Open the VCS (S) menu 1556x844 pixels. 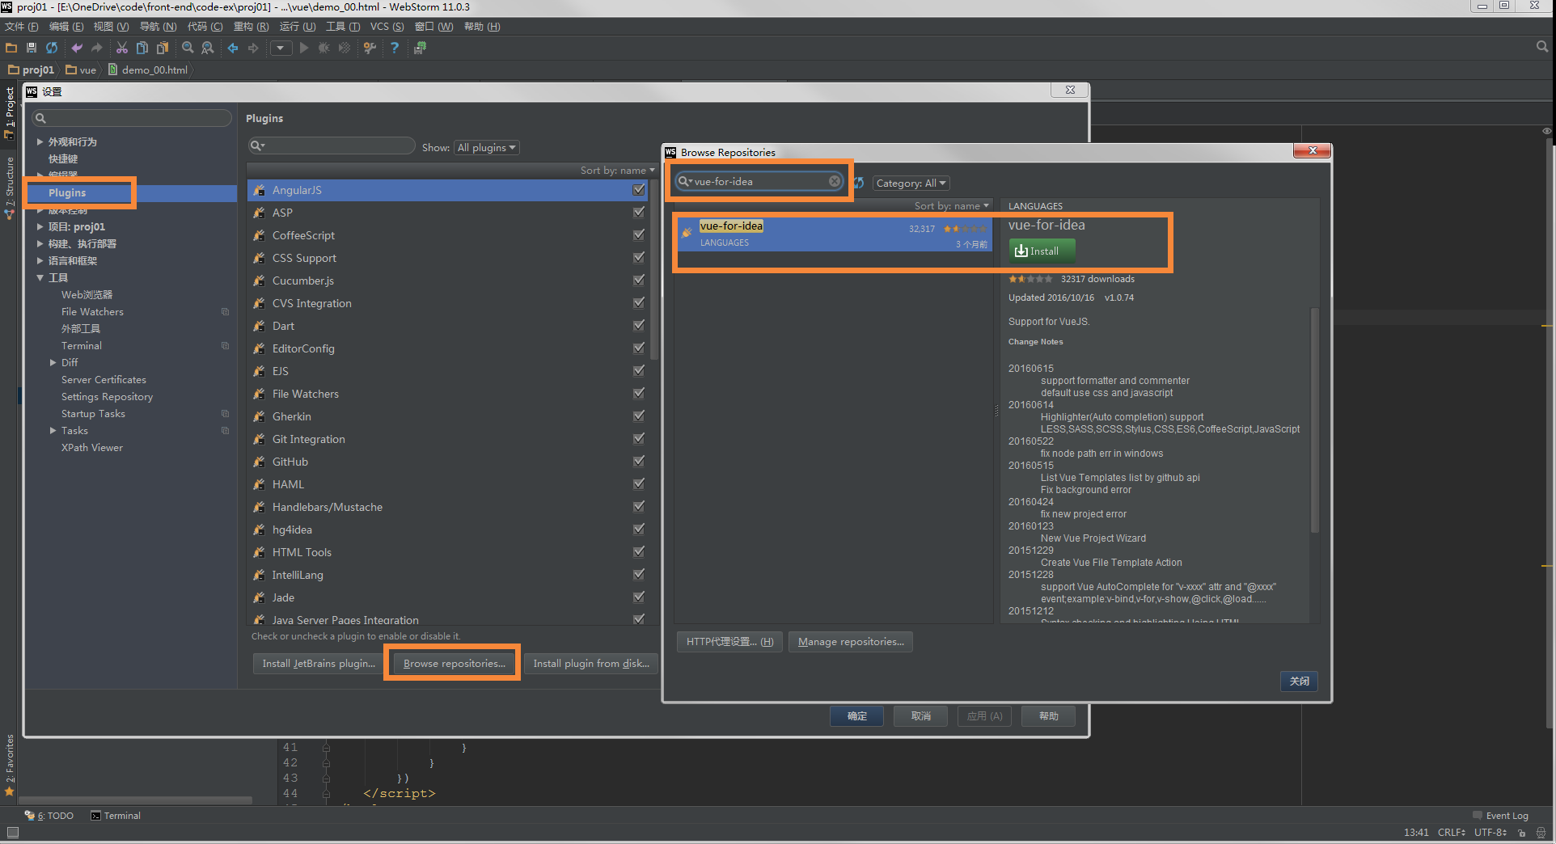(387, 27)
